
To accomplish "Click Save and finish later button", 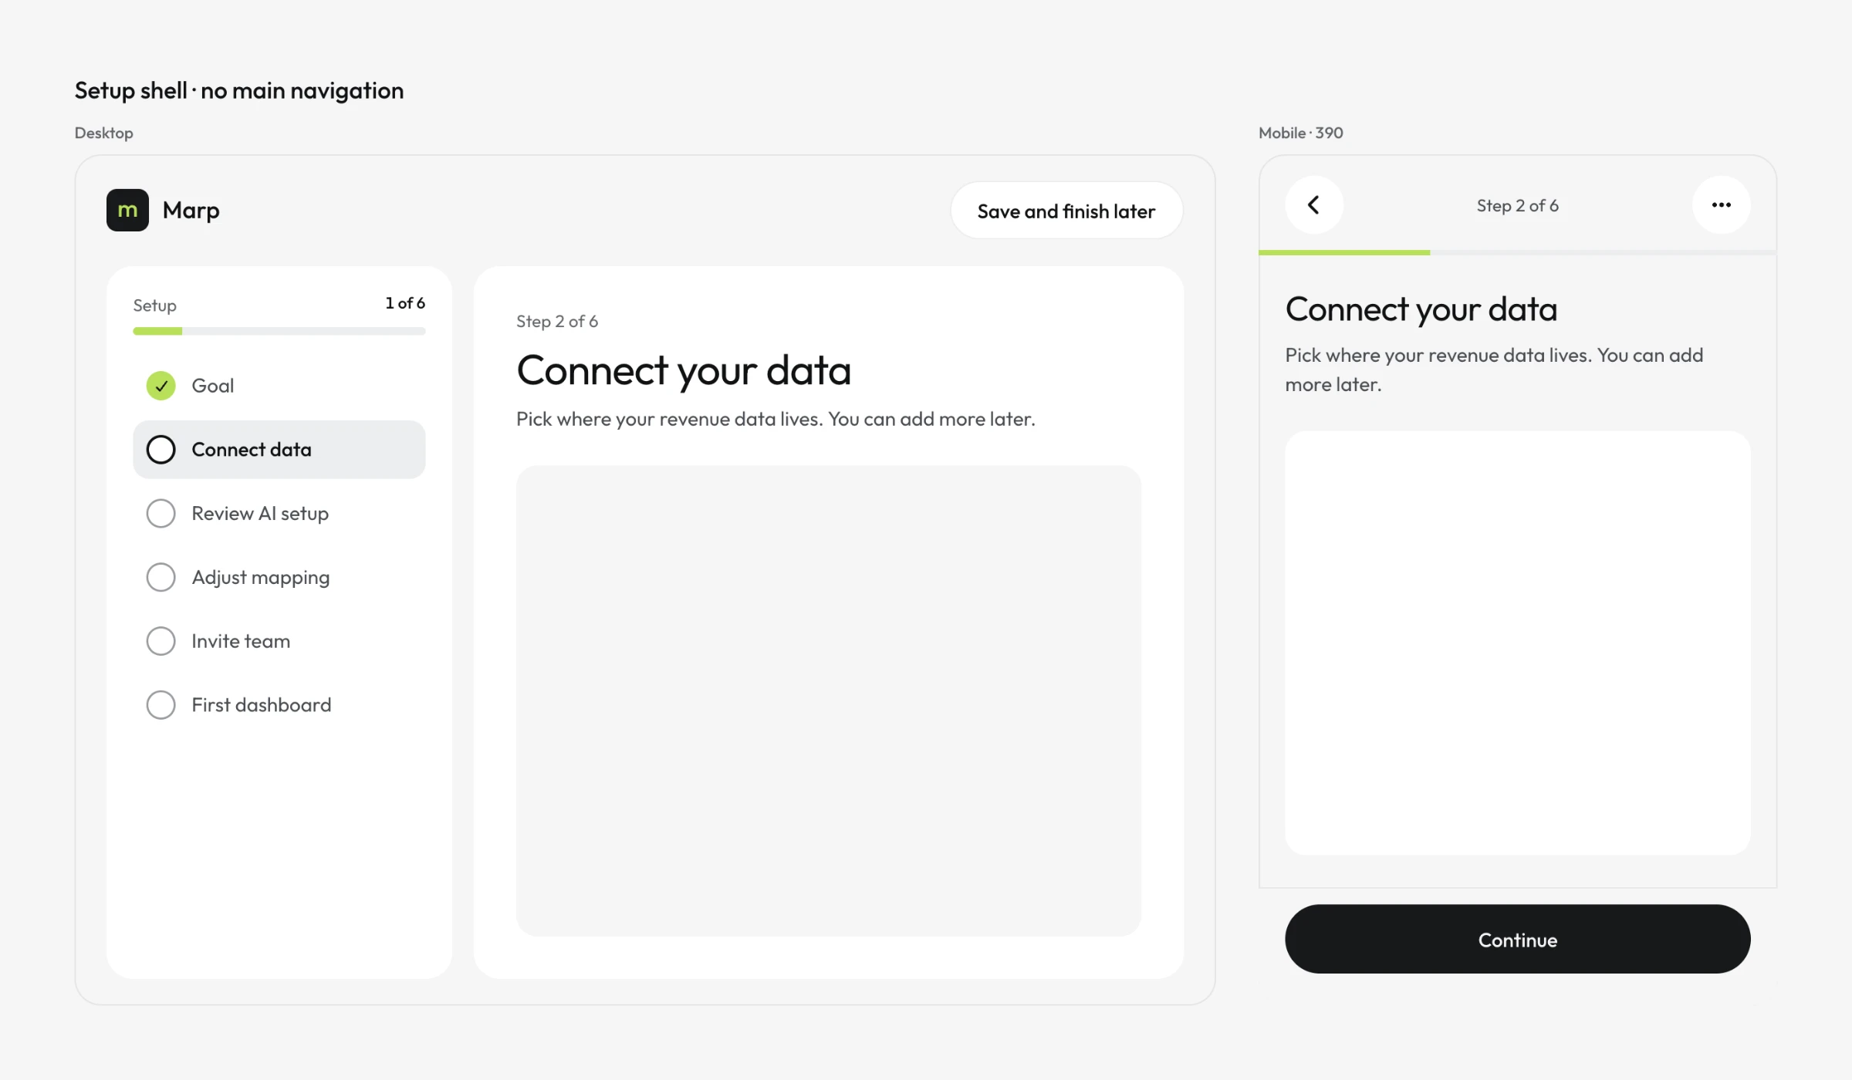I will pos(1066,211).
